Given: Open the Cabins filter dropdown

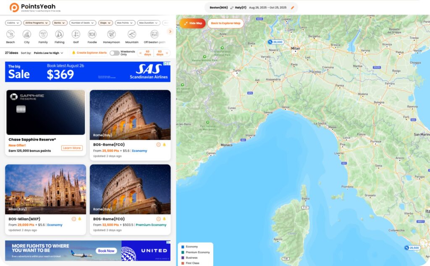Looking at the screenshot, I should (x=13, y=23).
